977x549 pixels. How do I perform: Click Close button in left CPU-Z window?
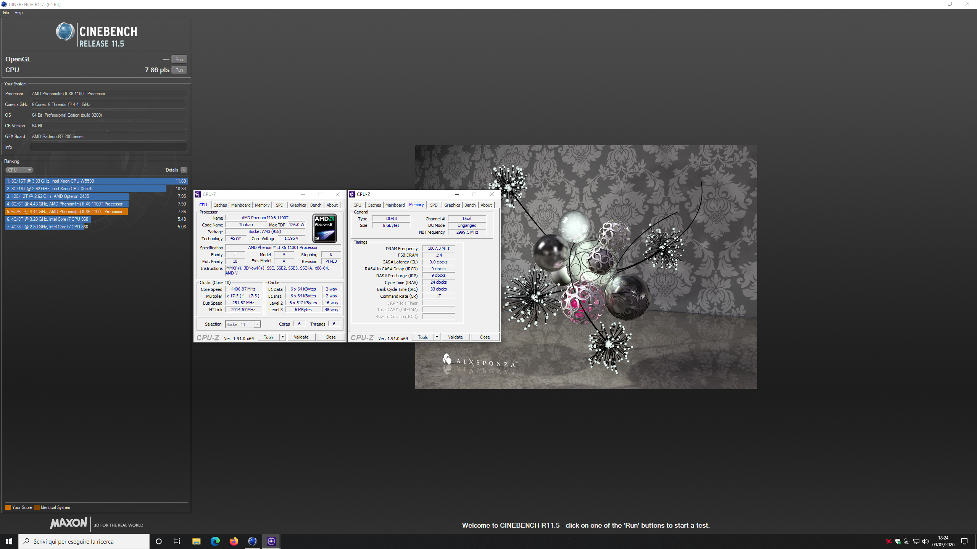331,337
